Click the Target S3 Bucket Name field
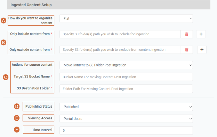Viewport: 217px width, 137px height. click(126, 77)
